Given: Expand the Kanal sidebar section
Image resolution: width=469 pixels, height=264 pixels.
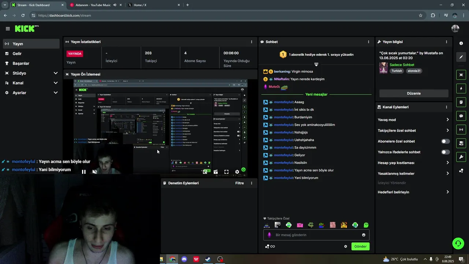Looking at the screenshot, I should click(31, 83).
